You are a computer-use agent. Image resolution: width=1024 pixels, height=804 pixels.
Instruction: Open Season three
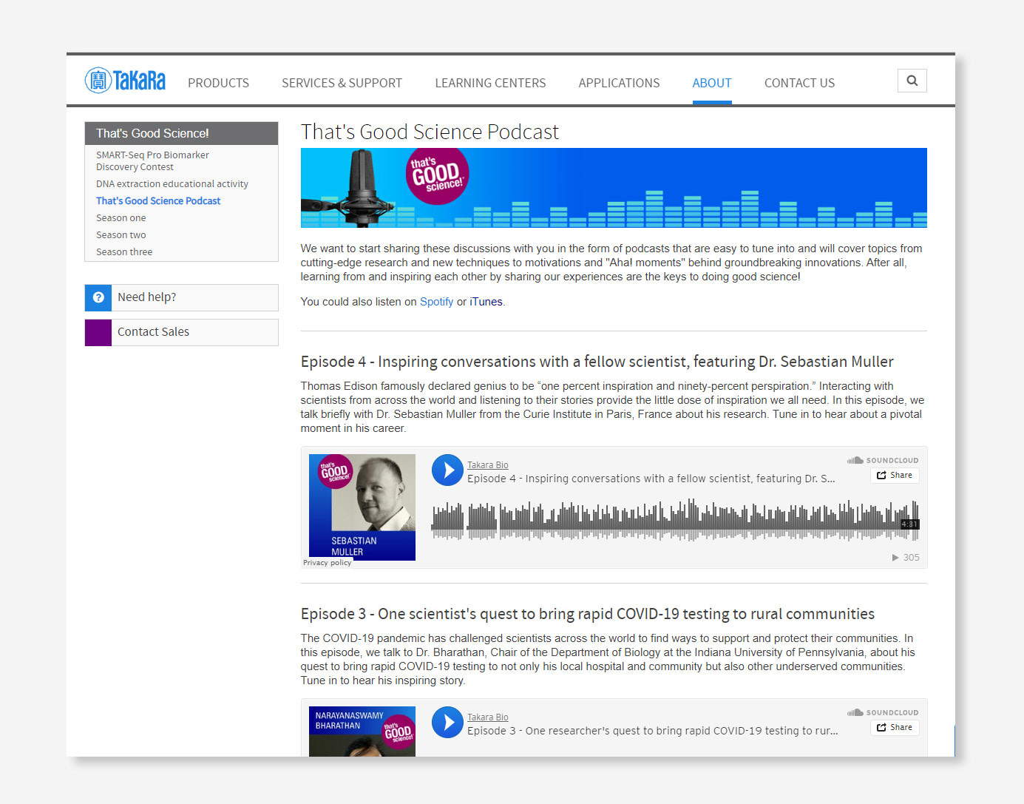124,251
